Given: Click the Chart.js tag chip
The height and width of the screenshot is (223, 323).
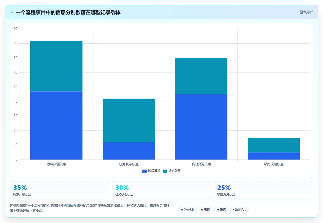Looking at the screenshot, I should 187,209.
